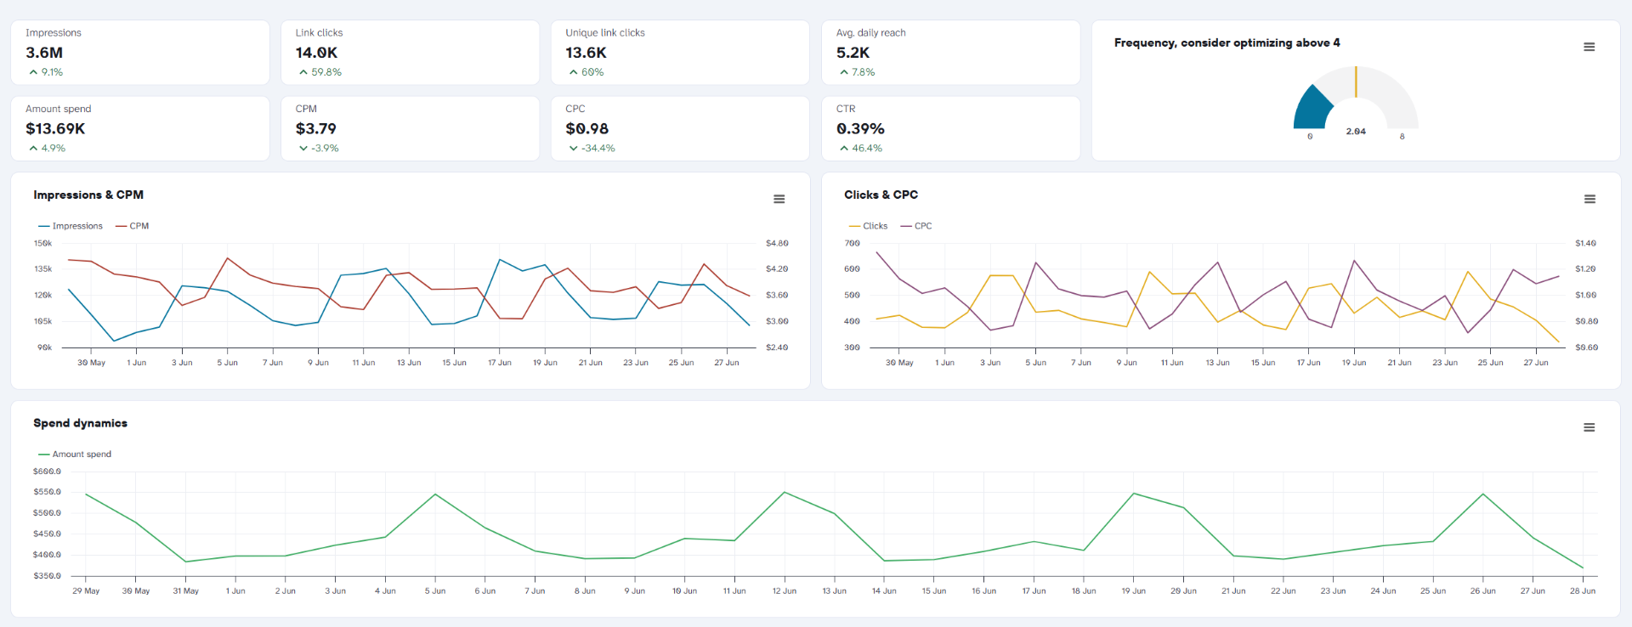Click Frequency, consider optimizing above 4 title
The image size is (1632, 627).
(1227, 42)
